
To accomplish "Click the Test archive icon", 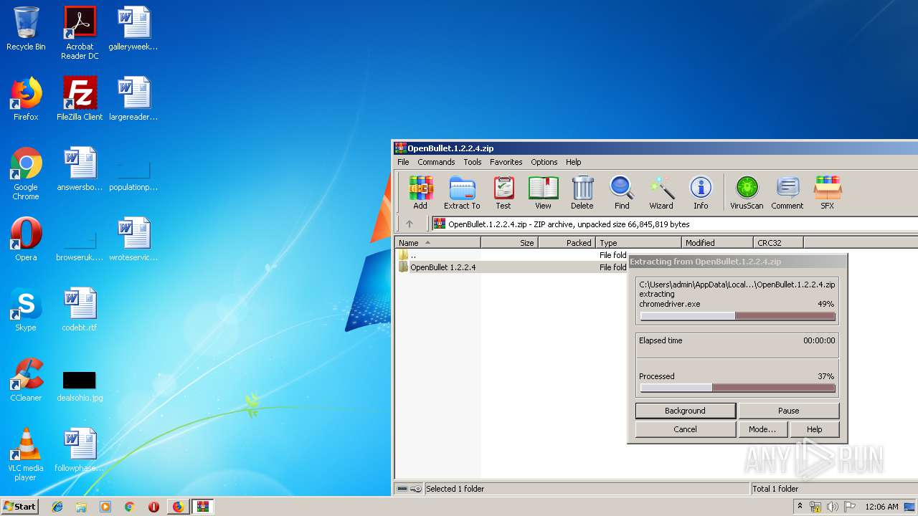I will 503,193.
